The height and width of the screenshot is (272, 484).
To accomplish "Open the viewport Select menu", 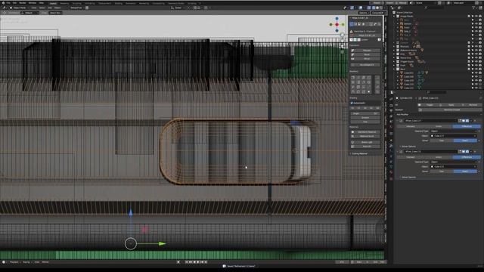I will pyautogui.click(x=42, y=8).
